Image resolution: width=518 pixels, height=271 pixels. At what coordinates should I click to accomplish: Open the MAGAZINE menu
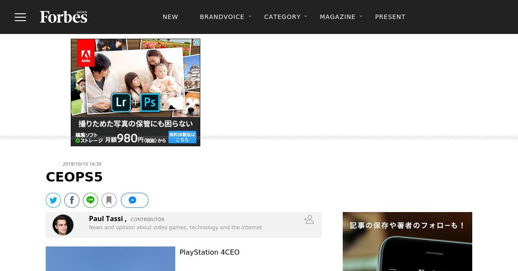coord(338,17)
